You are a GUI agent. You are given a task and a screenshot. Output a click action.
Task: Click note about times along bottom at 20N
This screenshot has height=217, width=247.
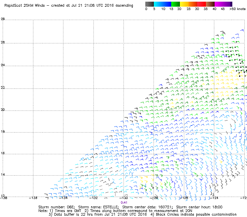point(138,211)
